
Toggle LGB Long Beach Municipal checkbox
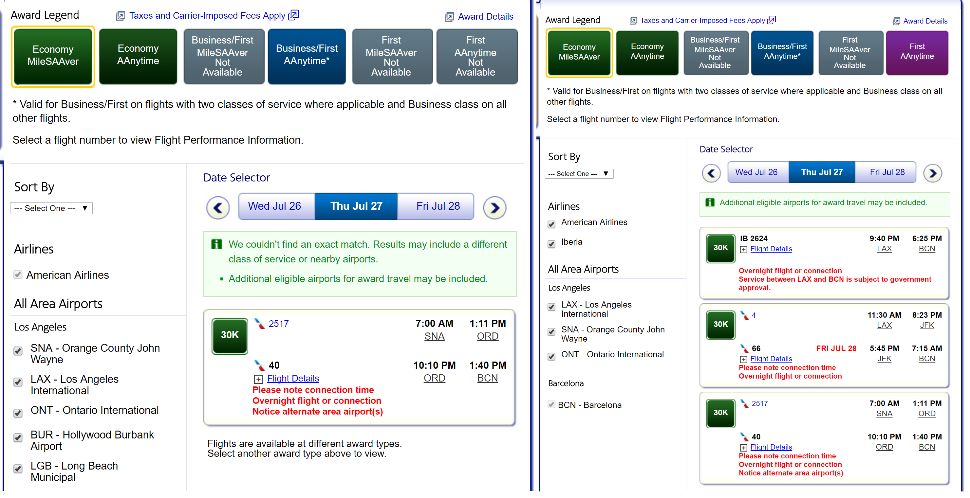(18, 469)
